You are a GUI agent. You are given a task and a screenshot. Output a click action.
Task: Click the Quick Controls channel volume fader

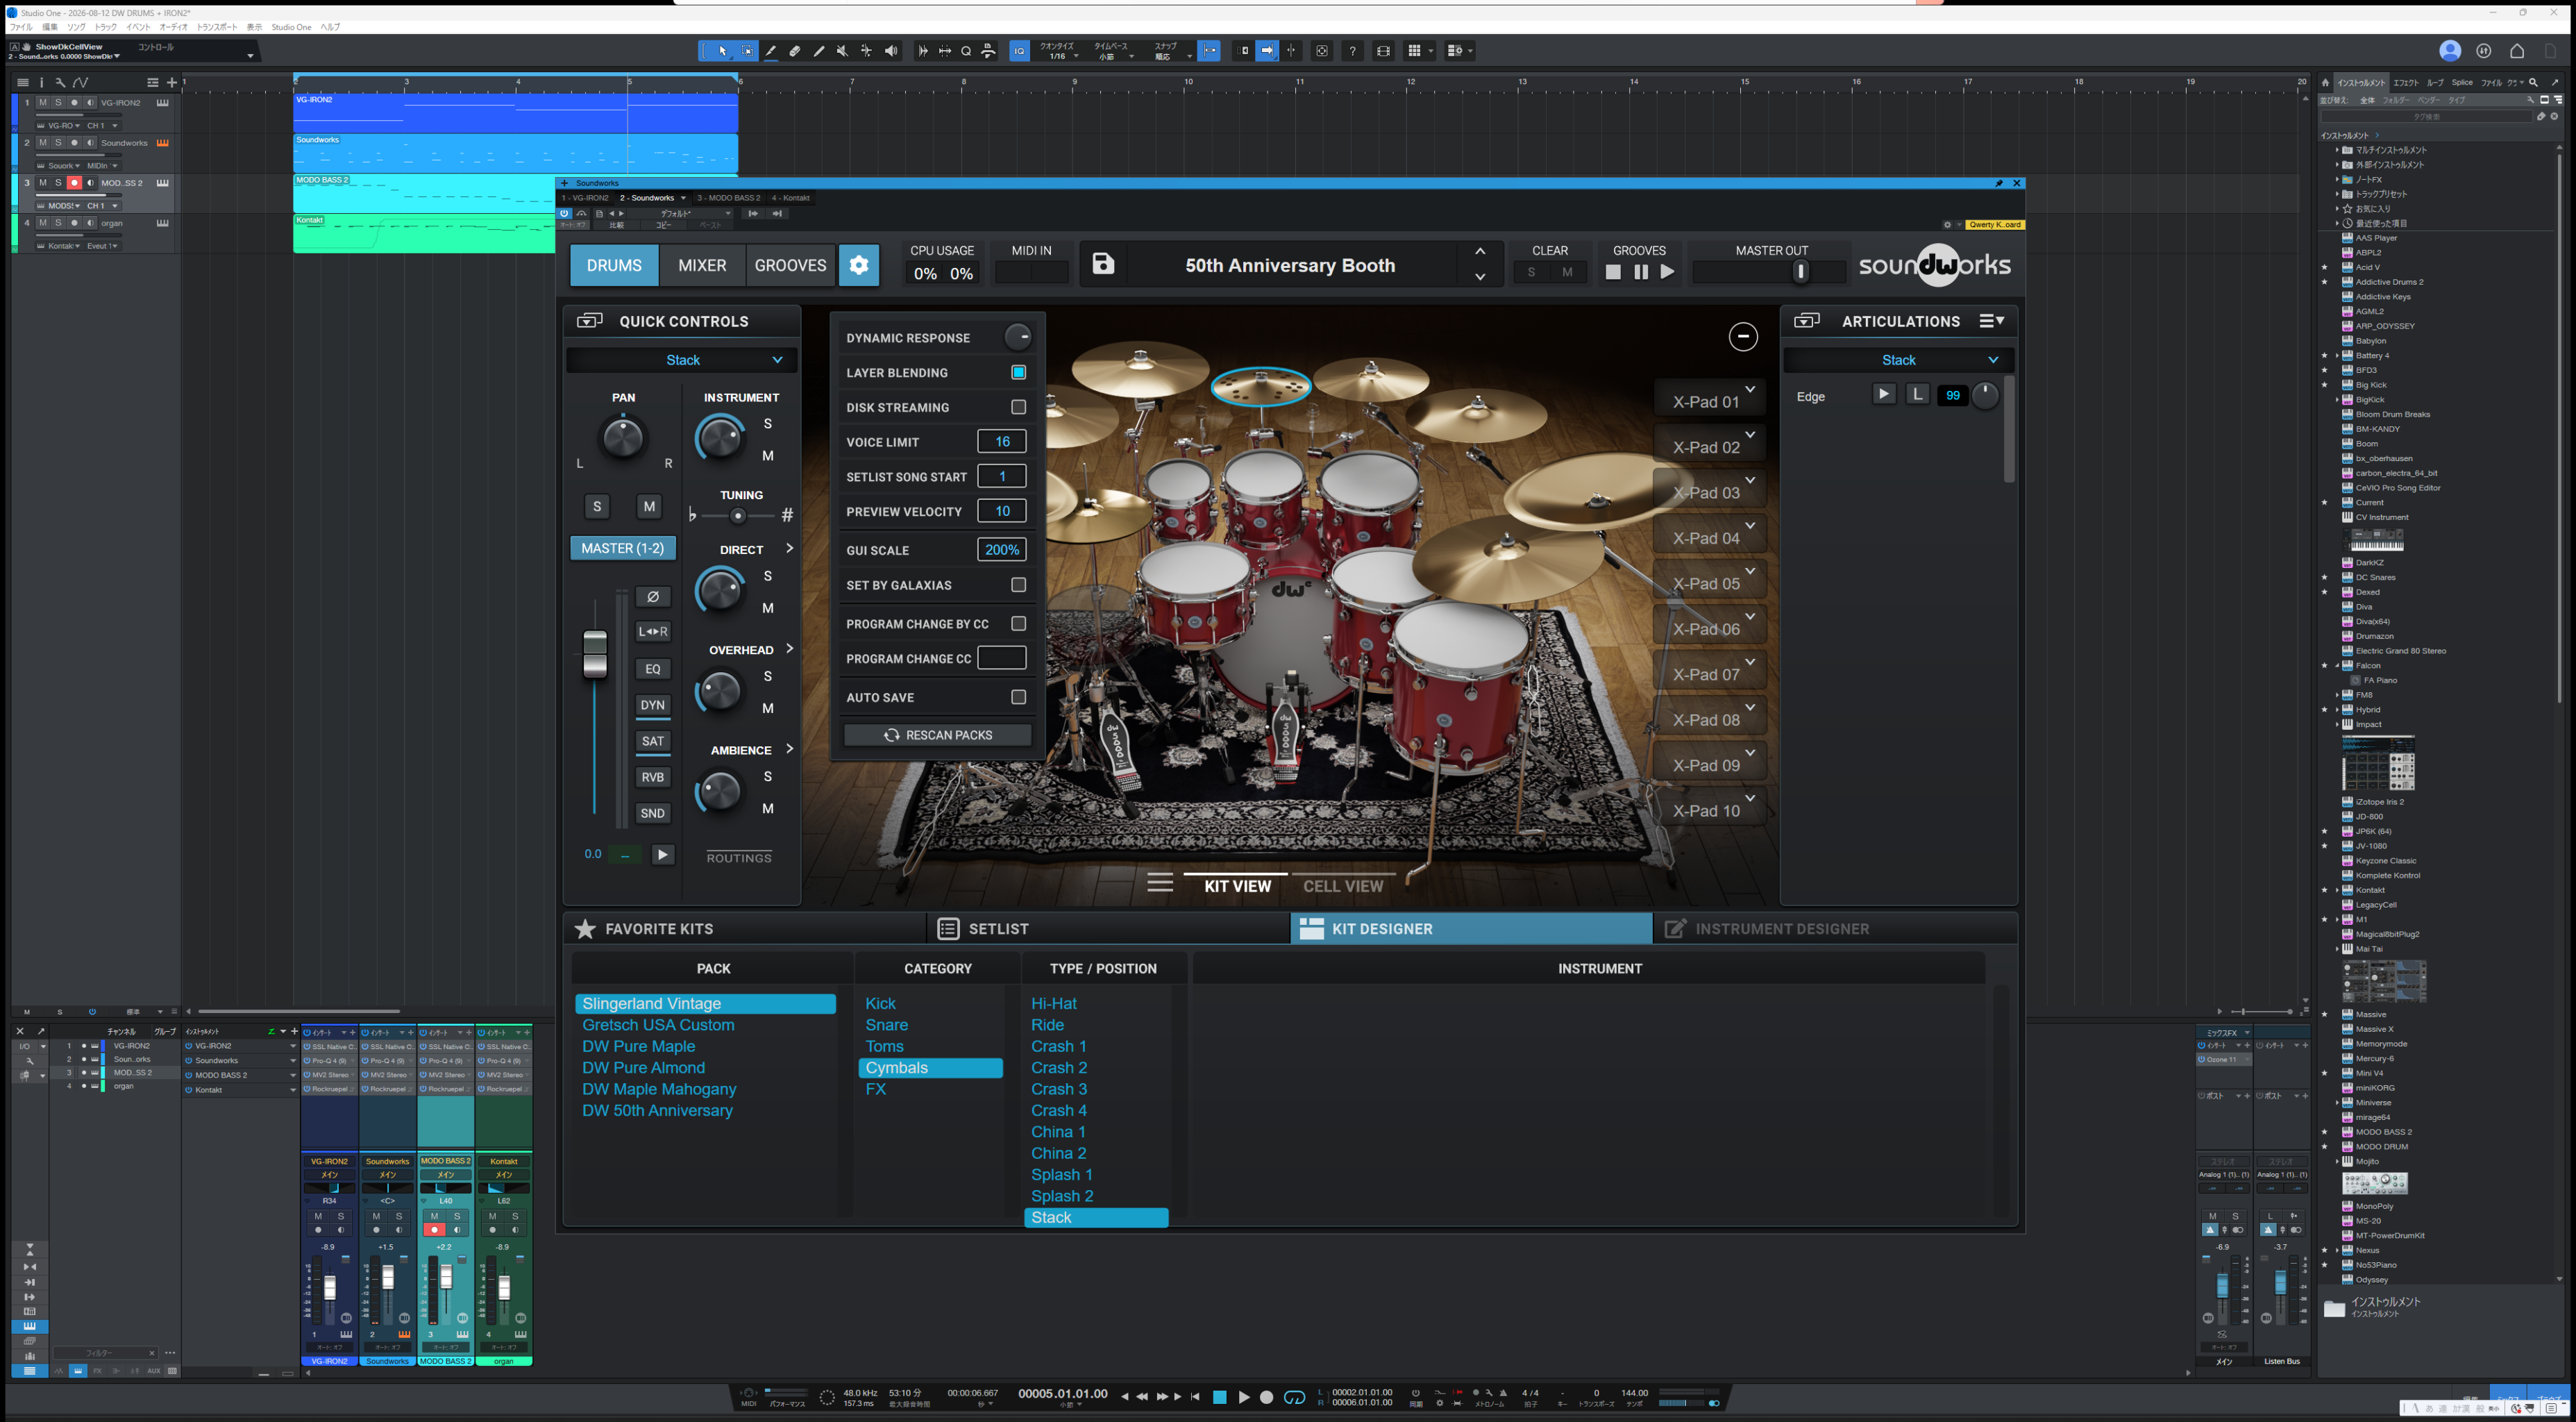click(x=595, y=654)
